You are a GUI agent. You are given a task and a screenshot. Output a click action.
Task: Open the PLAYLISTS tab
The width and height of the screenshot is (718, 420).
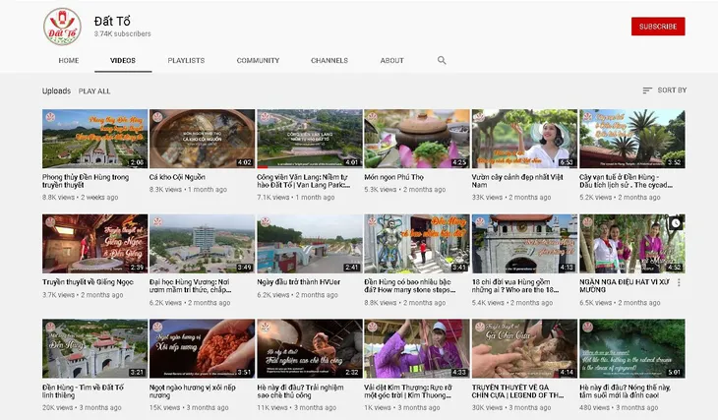(x=186, y=60)
